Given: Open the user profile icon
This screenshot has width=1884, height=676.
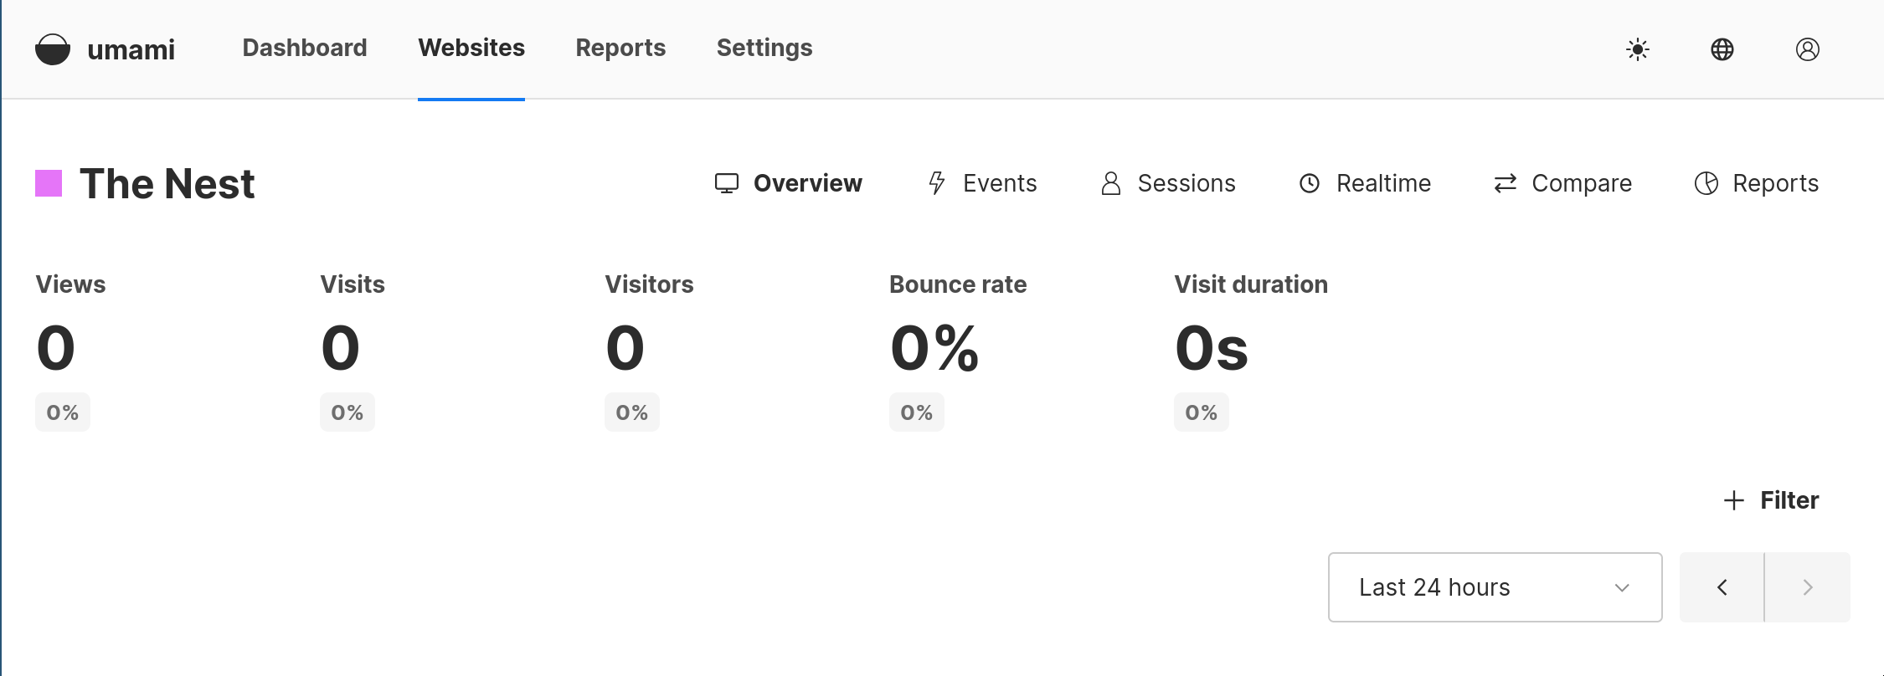Looking at the screenshot, I should [1808, 49].
